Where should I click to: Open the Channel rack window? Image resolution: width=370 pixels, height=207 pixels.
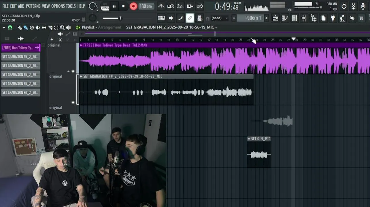(295, 18)
